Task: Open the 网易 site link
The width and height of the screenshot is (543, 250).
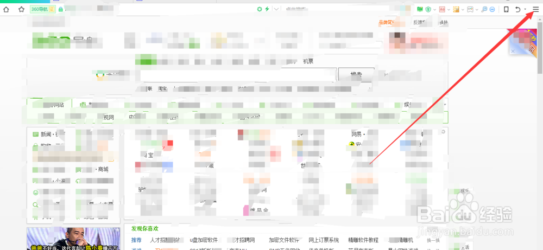Action: click(x=356, y=134)
